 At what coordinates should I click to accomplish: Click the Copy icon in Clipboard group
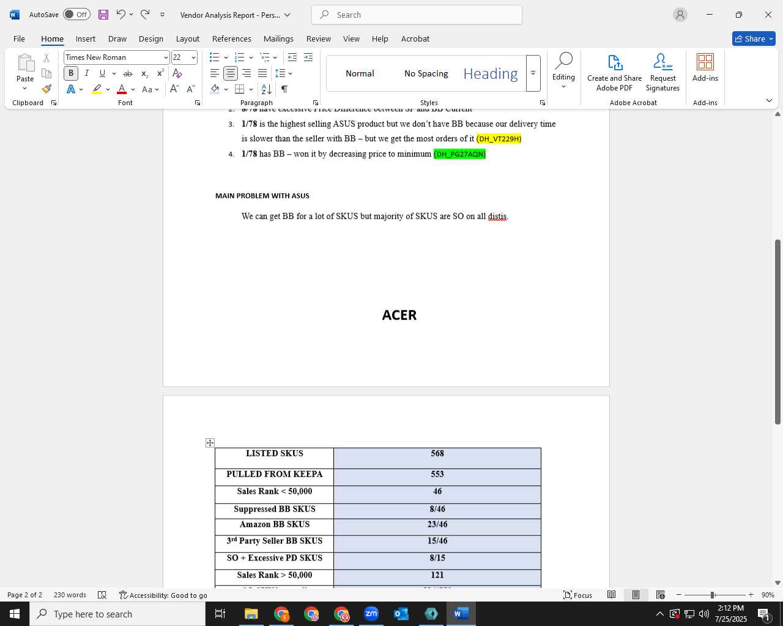click(x=46, y=73)
